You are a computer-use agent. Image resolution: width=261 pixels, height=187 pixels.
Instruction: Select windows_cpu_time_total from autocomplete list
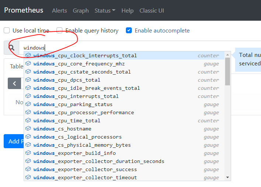[66, 120]
